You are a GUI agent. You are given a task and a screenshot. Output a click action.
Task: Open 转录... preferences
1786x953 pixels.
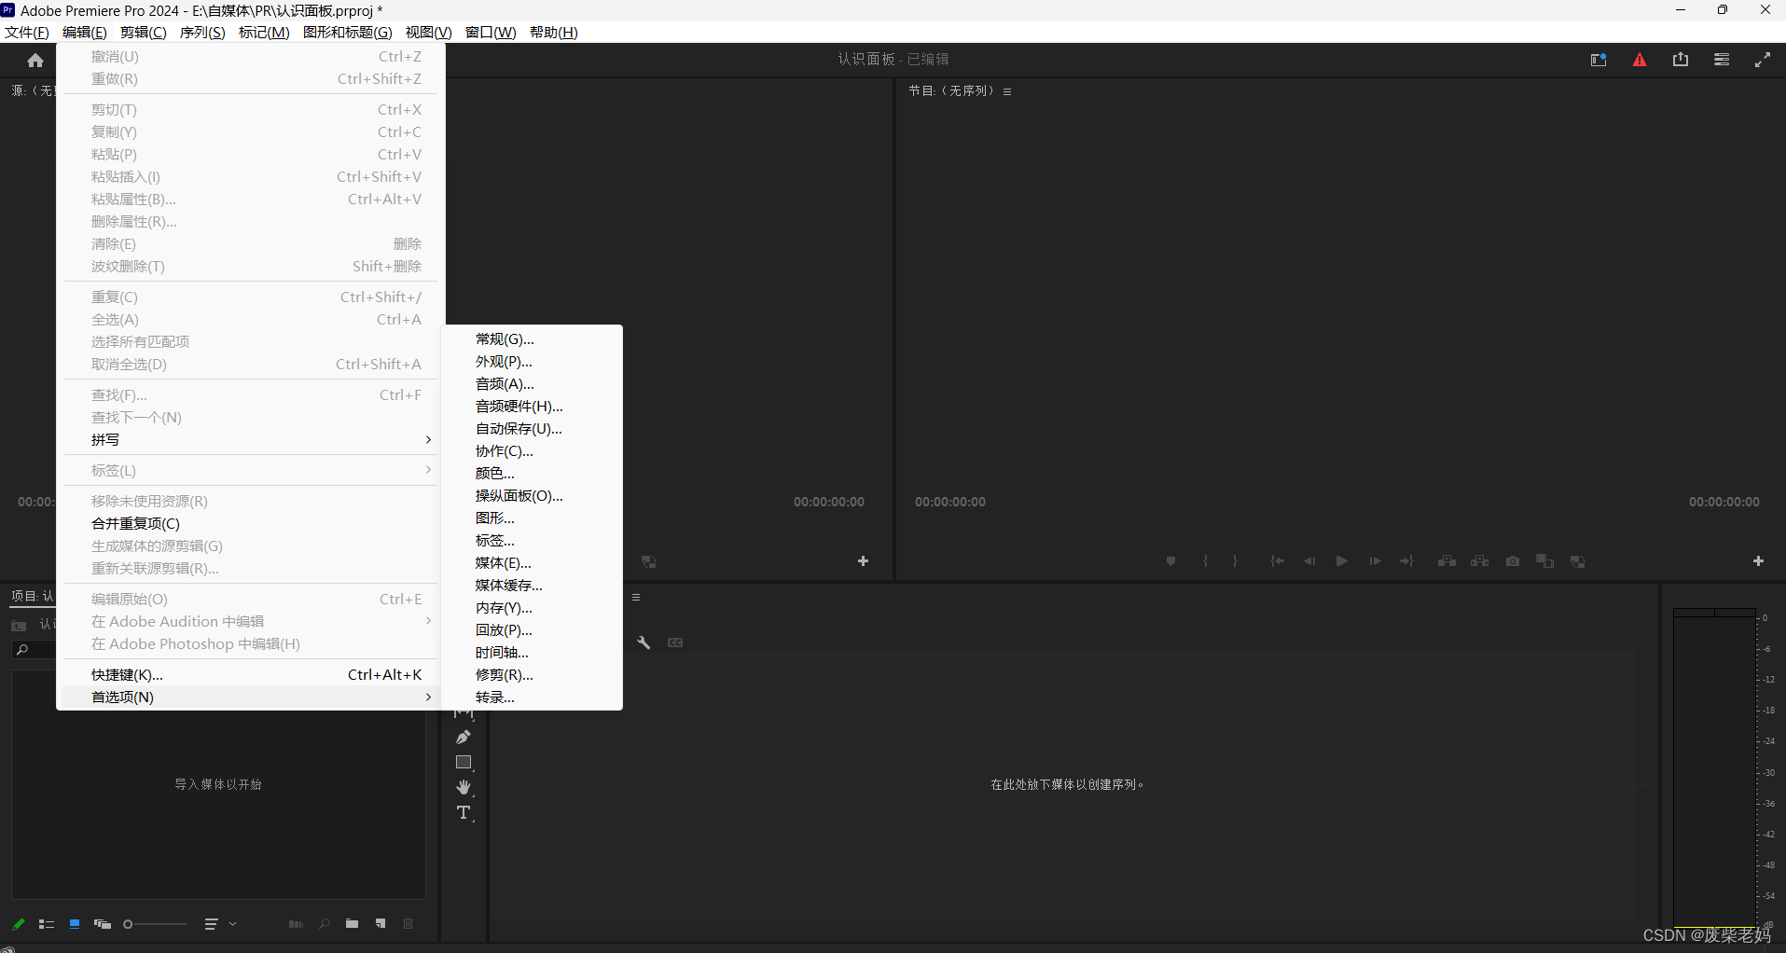click(x=532, y=697)
